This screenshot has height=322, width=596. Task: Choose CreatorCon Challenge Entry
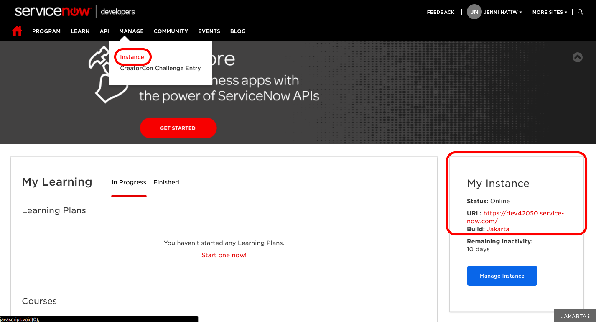pos(160,68)
